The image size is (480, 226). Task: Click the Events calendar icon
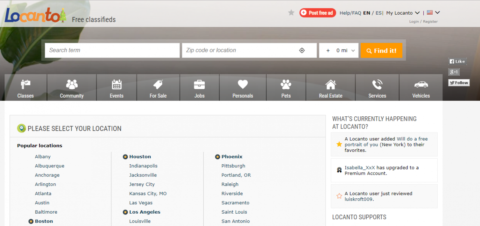(117, 84)
